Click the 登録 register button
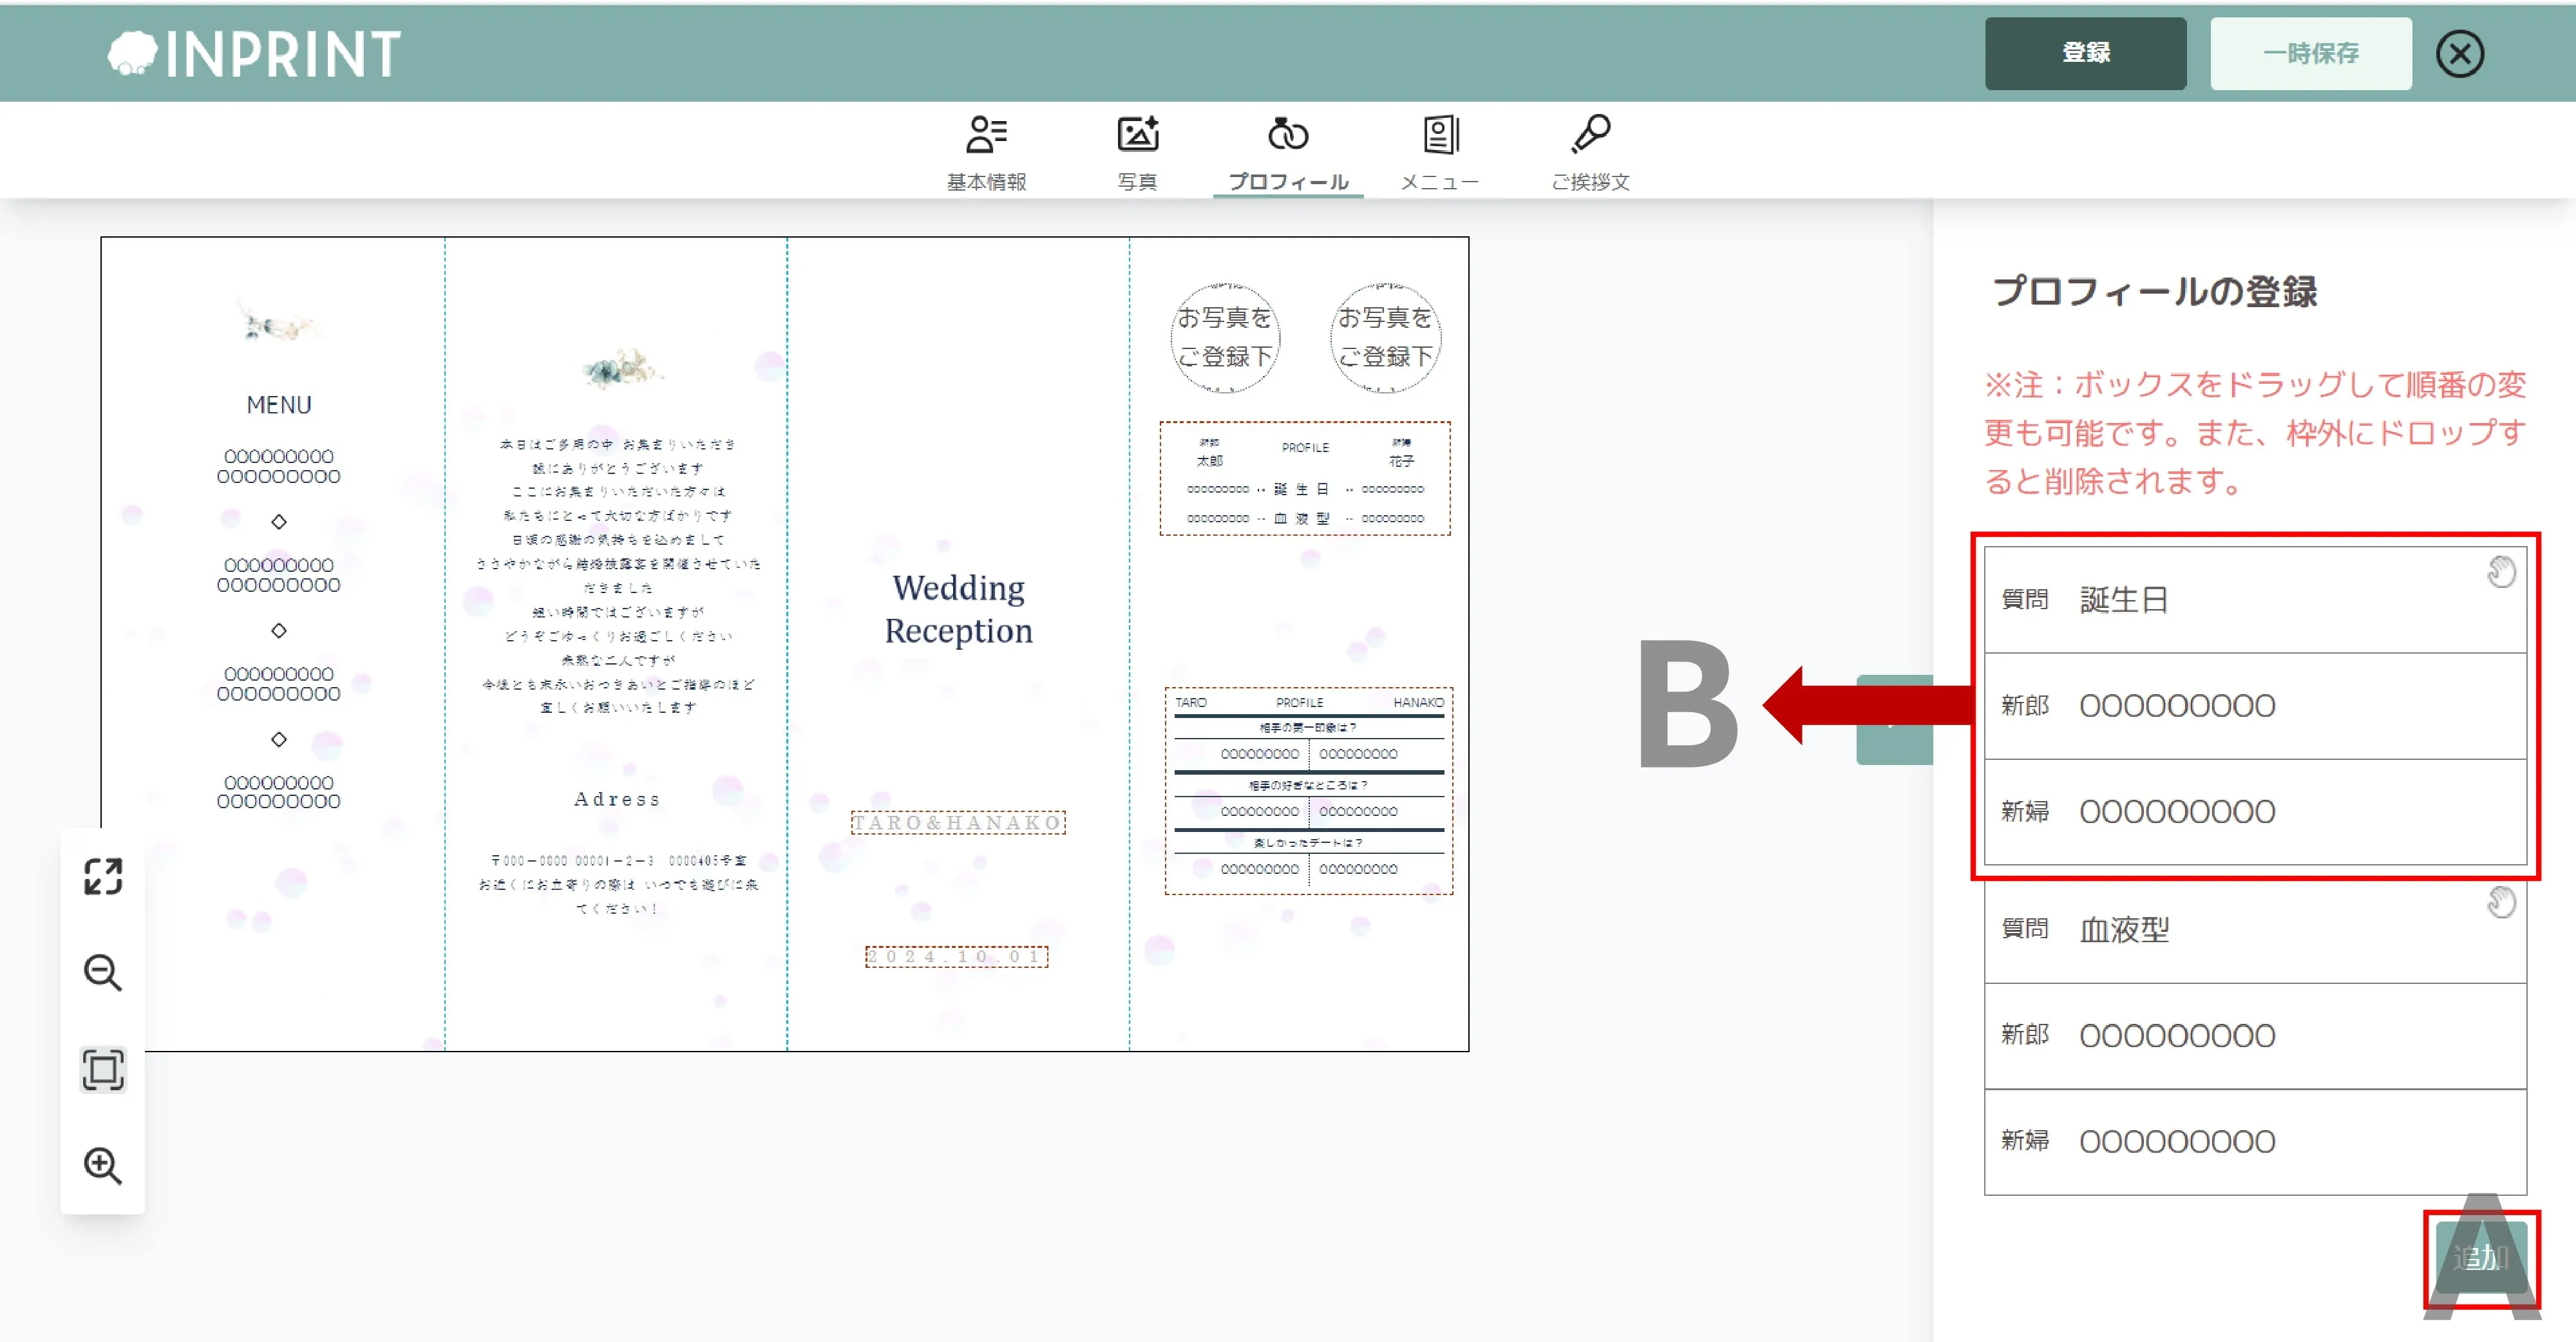The width and height of the screenshot is (2576, 1342). coord(2085,53)
